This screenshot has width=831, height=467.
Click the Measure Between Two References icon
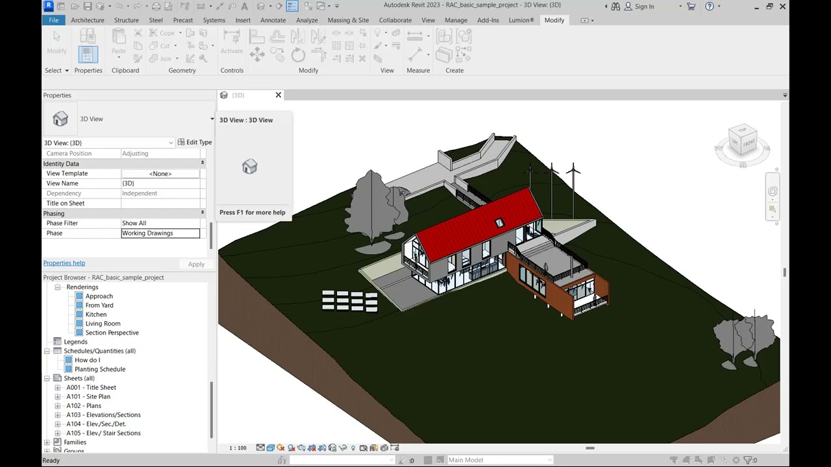pos(414,36)
